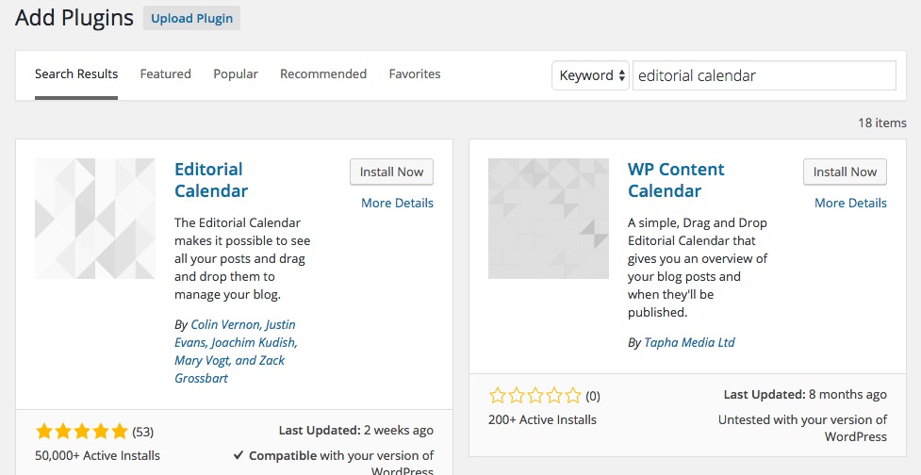Image resolution: width=921 pixels, height=475 pixels.
Task: Select the Search Results tab
Action: (76, 74)
